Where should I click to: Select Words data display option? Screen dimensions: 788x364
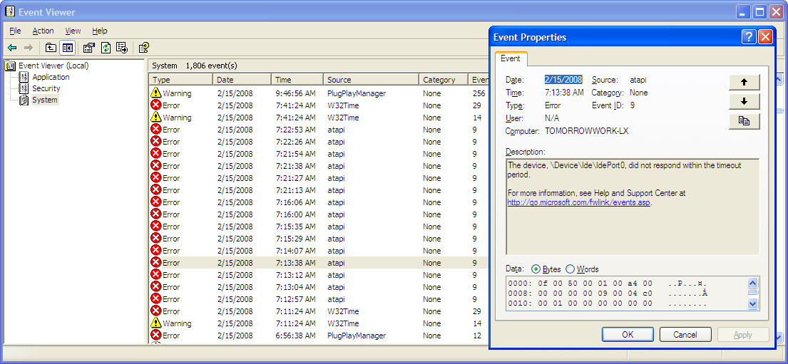pos(583,269)
